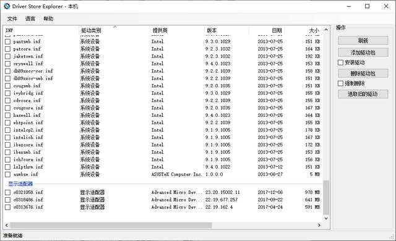Check the jaketown.inf checkbox

pyautogui.click(x=8, y=56)
